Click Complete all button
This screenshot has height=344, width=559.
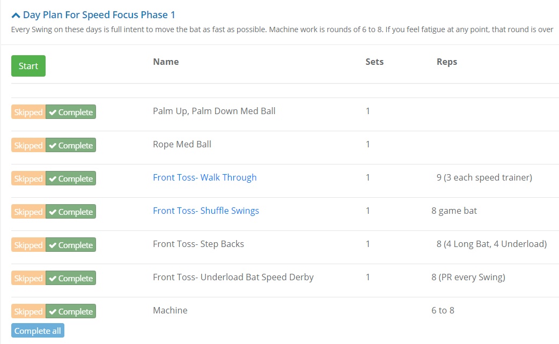tap(38, 331)
